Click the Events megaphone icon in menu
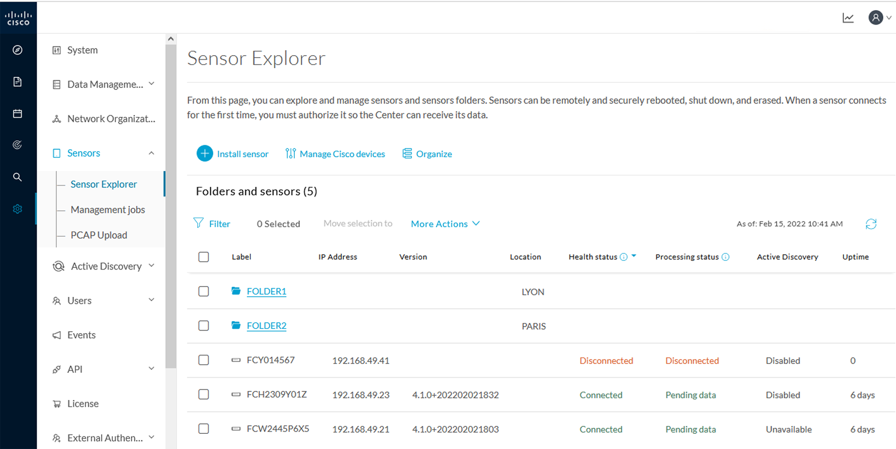 (x=57, y=335)
